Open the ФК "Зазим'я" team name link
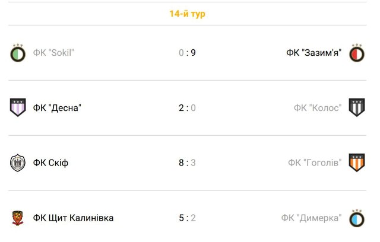Viewport: 380px width, 242px height. [x=314, y=53]
